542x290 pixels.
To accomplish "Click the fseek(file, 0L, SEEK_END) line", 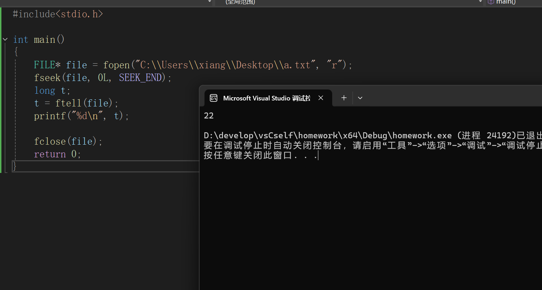I will [x=103, y=78].
